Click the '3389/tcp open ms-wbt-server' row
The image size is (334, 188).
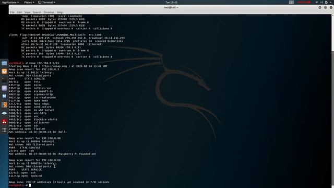click(x=31, y=110)
